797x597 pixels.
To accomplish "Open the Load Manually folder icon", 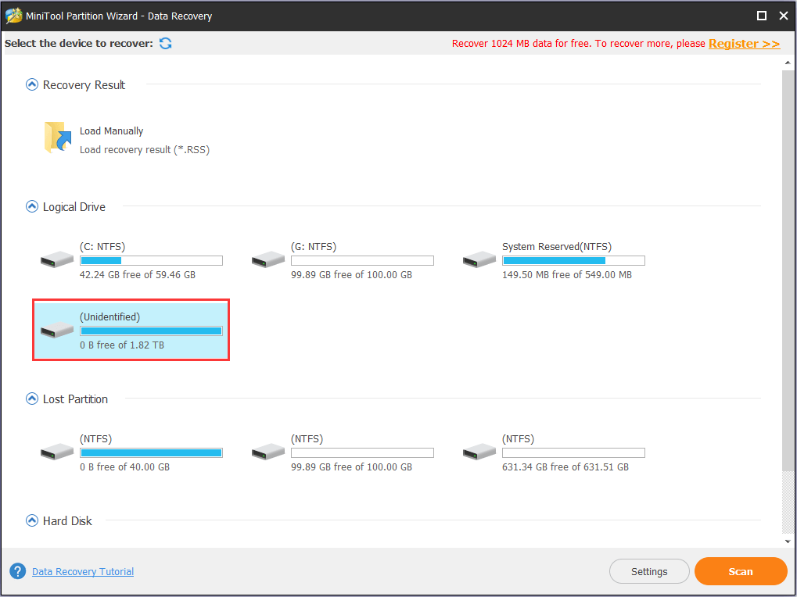I will pos(57,138).
